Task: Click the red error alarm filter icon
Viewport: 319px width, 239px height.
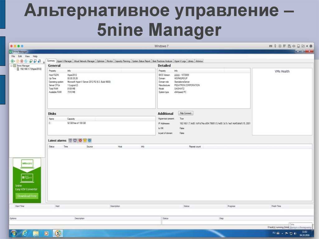Action: click(80, 141)
